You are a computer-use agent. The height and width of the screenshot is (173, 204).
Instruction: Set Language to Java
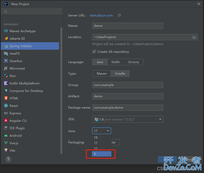click(100, 62)
